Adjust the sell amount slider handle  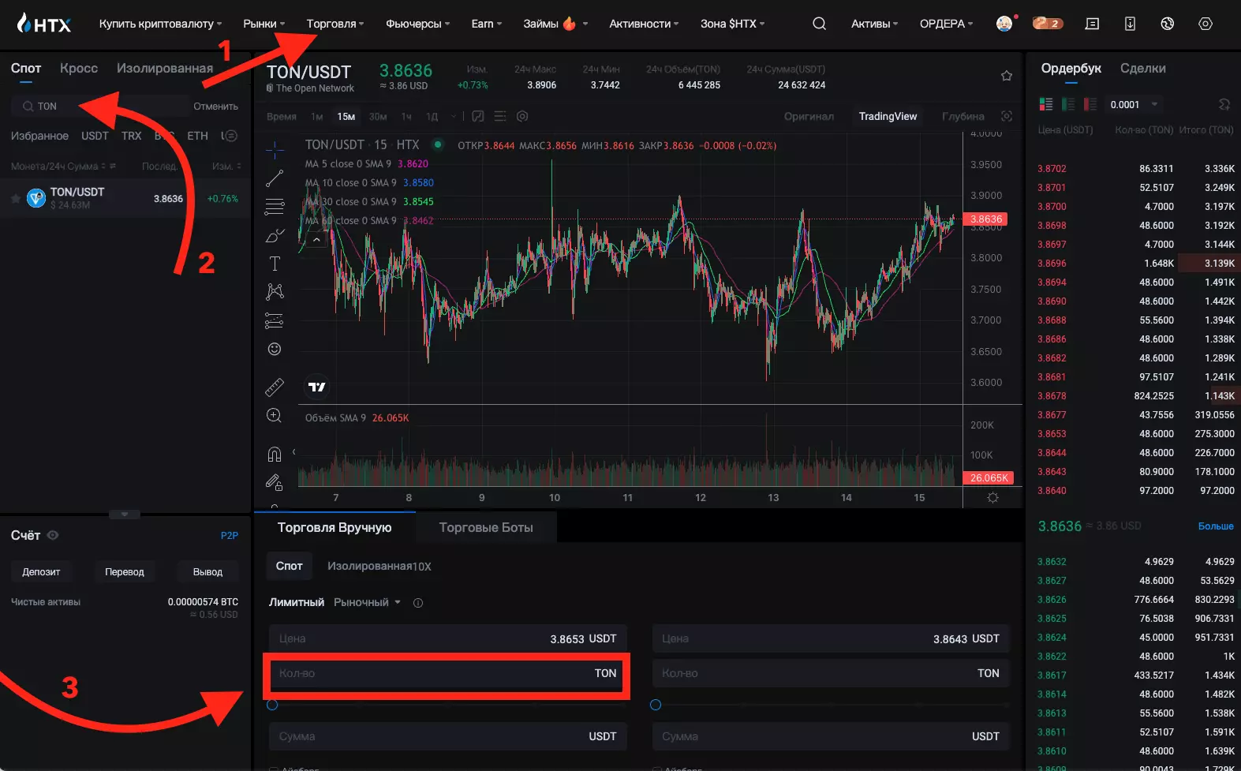tap(656, 705)
